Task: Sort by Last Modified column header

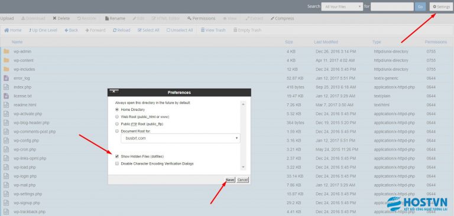Action: click(326, 42)
